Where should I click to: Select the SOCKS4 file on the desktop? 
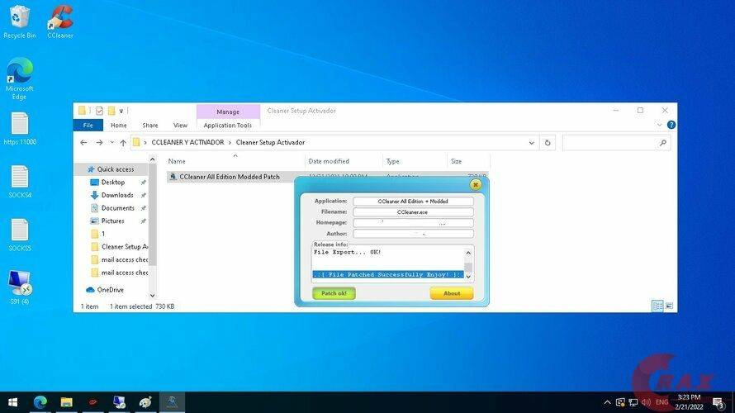tap(20, 182)
